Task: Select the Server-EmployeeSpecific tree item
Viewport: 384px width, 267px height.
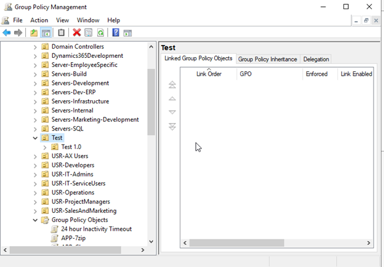Action: [84, 65]
